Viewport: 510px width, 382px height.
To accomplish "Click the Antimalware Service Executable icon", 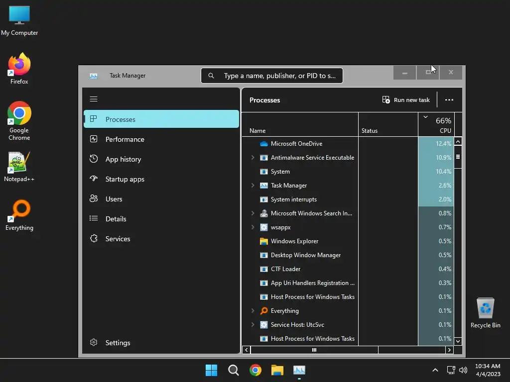I will [x=264, y=158].
